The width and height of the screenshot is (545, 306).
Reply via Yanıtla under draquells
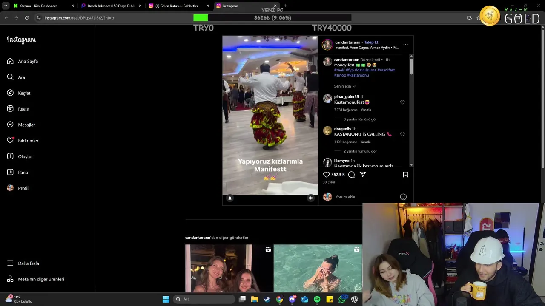click(x=366, y=142)
